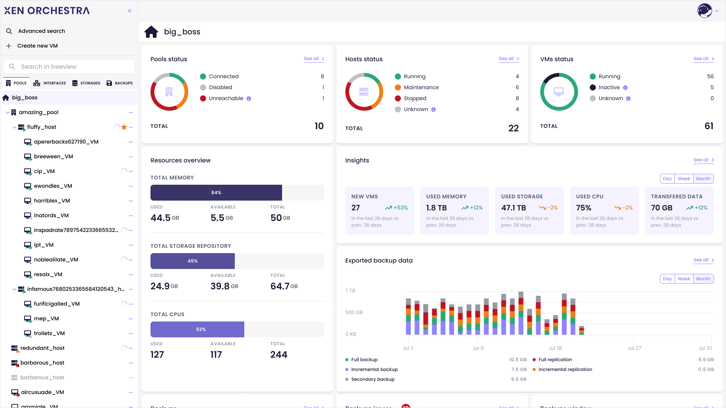This screenshot has height=408, width=726.
Task: Select the Week view toggle in Exported backup data
Action: tap(684, 279)
